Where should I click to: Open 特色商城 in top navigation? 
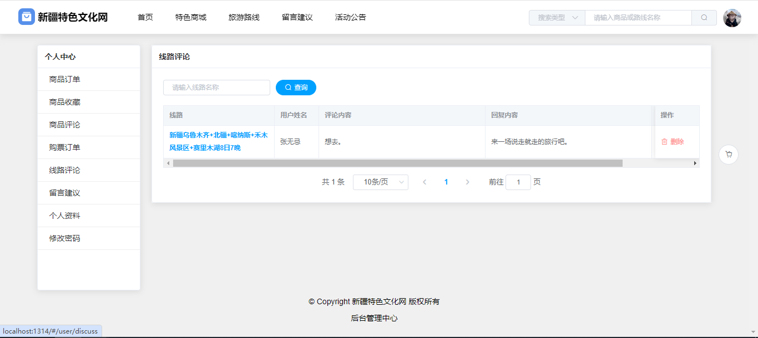pos(190,18)
